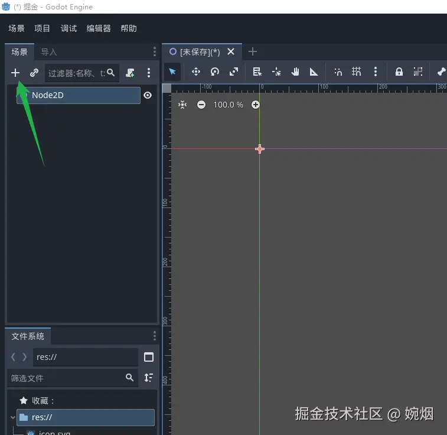Group the selected node's children
The height and width of the screenshot is (435, 447).
tap(418, 72)
